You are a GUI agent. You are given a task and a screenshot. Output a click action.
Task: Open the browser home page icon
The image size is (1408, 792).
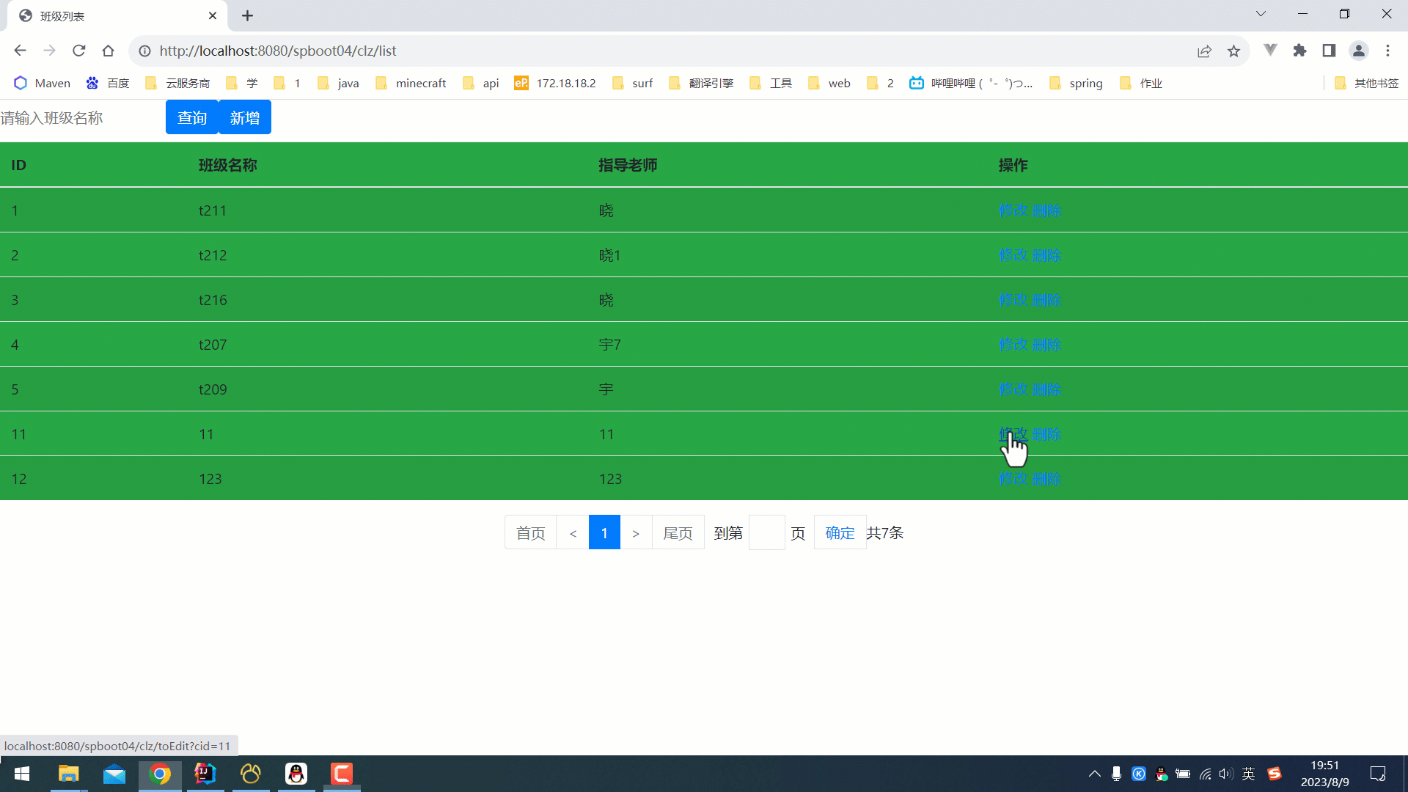108,51
